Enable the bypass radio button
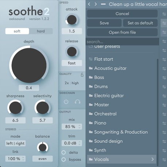 [63, 159]
